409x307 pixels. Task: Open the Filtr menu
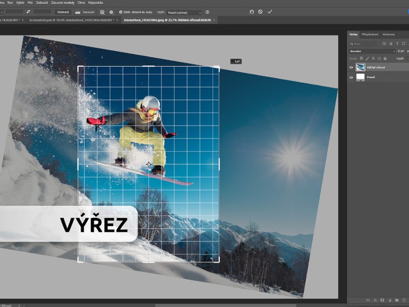click(x=30, y=3)
